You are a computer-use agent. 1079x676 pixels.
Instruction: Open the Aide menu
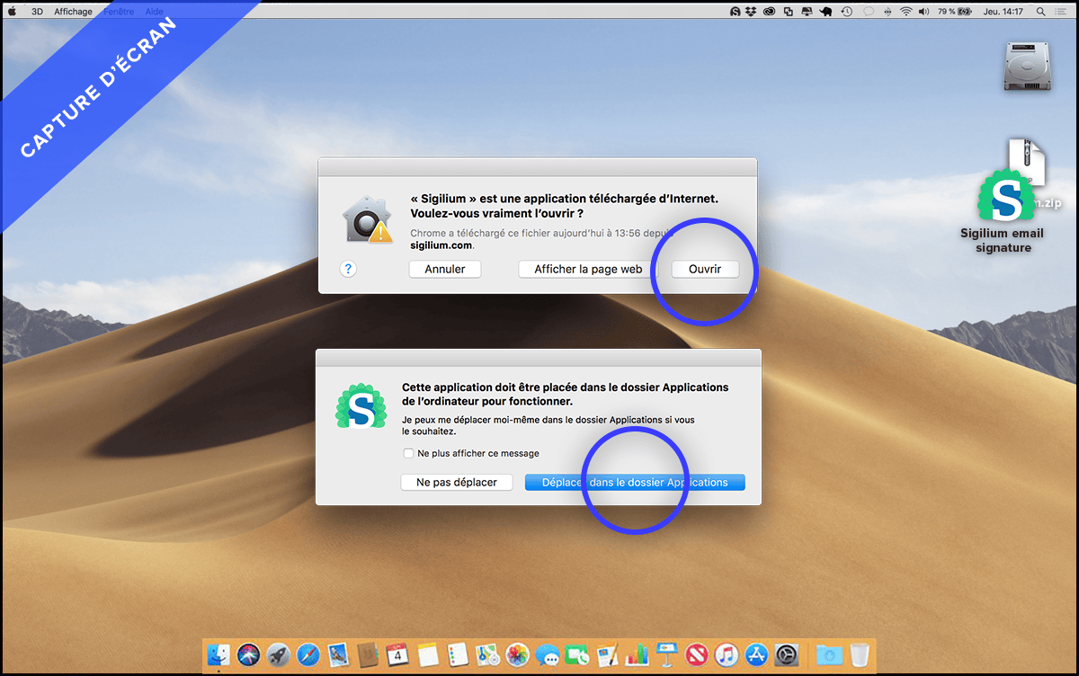[155, 12]
